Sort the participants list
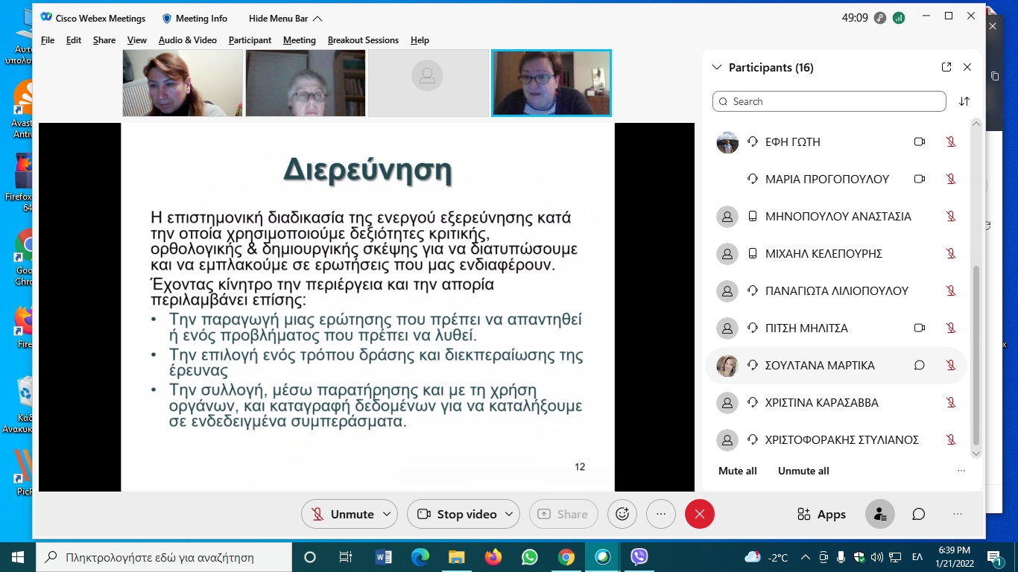The image size is (1018, 572). (964, 101)
